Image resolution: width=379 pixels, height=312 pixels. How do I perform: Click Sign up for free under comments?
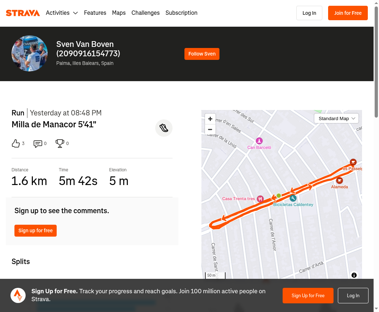tap(35, 230)
